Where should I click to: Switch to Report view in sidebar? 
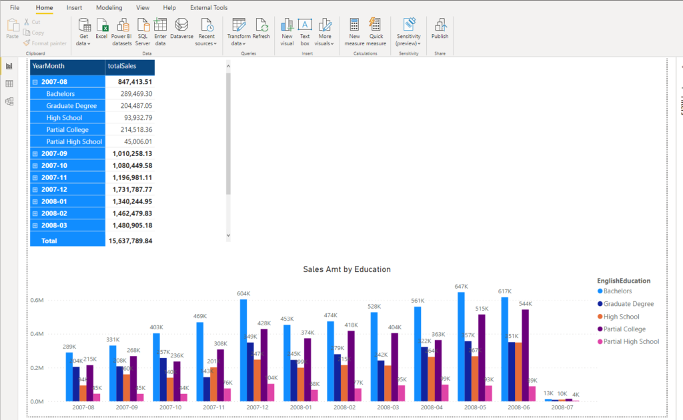coord(9,66)
